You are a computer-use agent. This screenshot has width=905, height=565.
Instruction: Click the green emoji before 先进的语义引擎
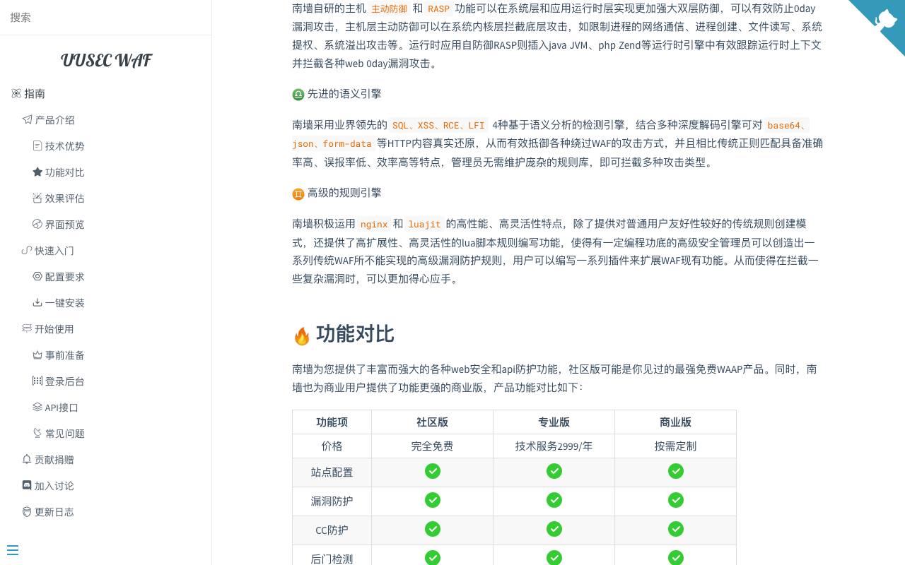point(298,94)
